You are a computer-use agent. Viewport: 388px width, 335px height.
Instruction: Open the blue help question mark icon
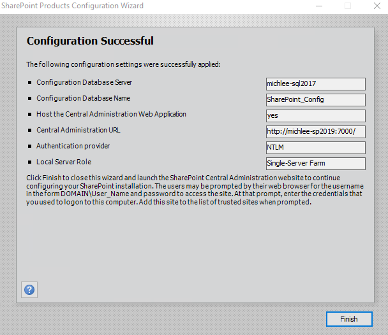click(29, 290)
